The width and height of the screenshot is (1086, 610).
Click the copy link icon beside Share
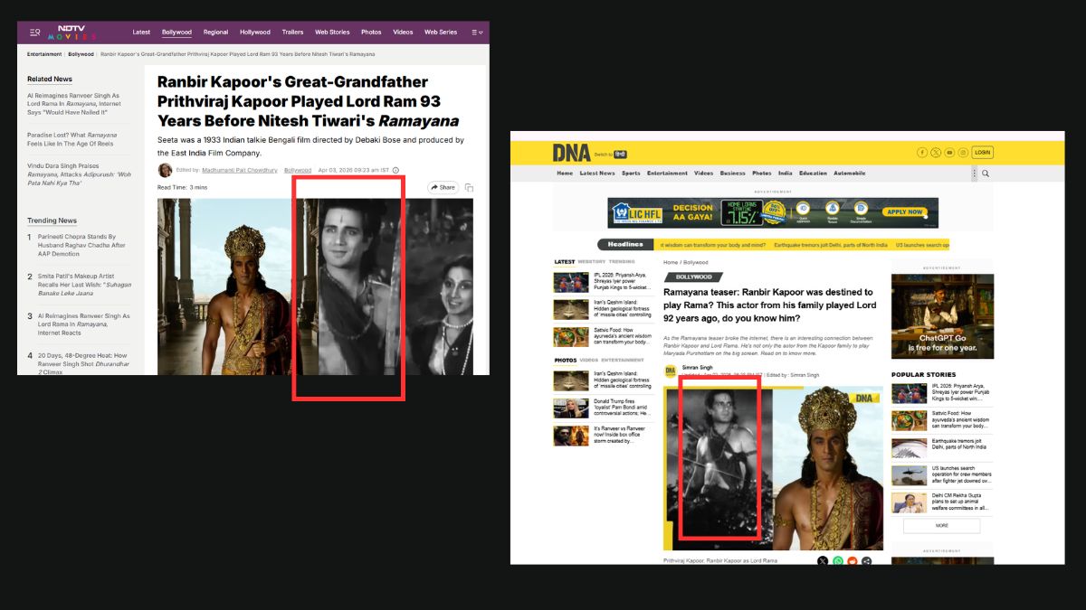[469, 188]
